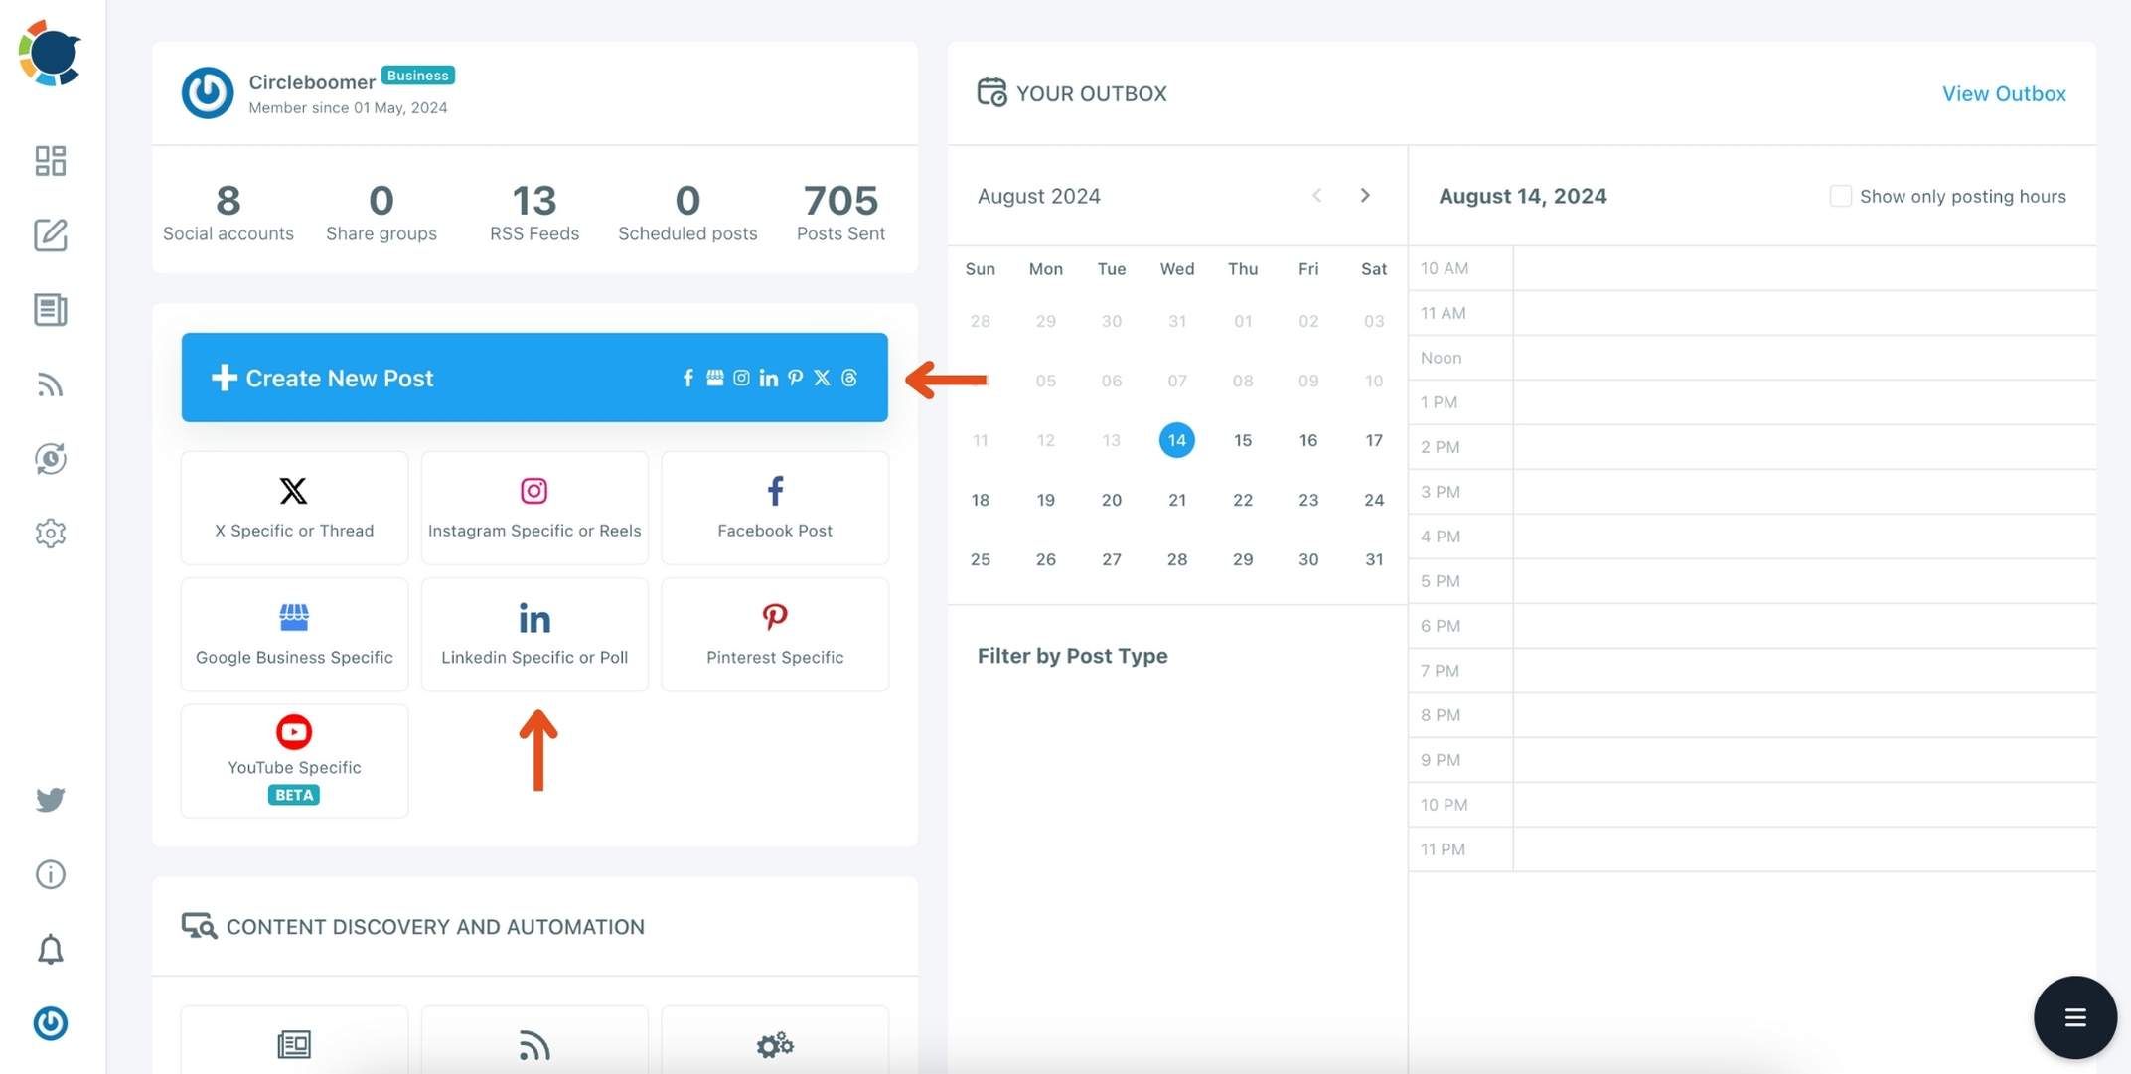Expand Filter by Post Type section
The image size is (2131, 1074).
pyautogui.click(x=1072, y=654)
